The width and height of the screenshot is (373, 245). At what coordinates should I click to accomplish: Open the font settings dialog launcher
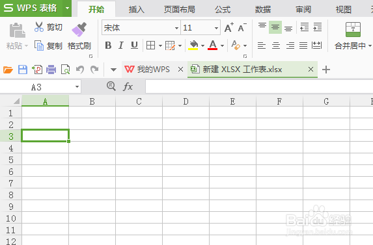tap(245, 56)
